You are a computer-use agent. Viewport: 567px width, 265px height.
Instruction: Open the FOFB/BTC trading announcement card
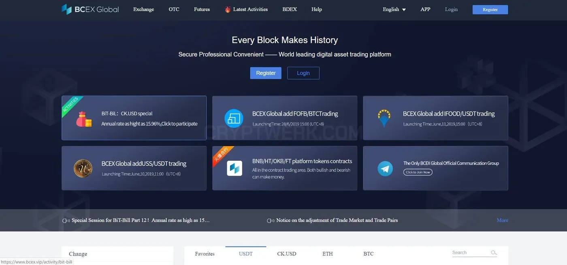[x=285, y=118]
